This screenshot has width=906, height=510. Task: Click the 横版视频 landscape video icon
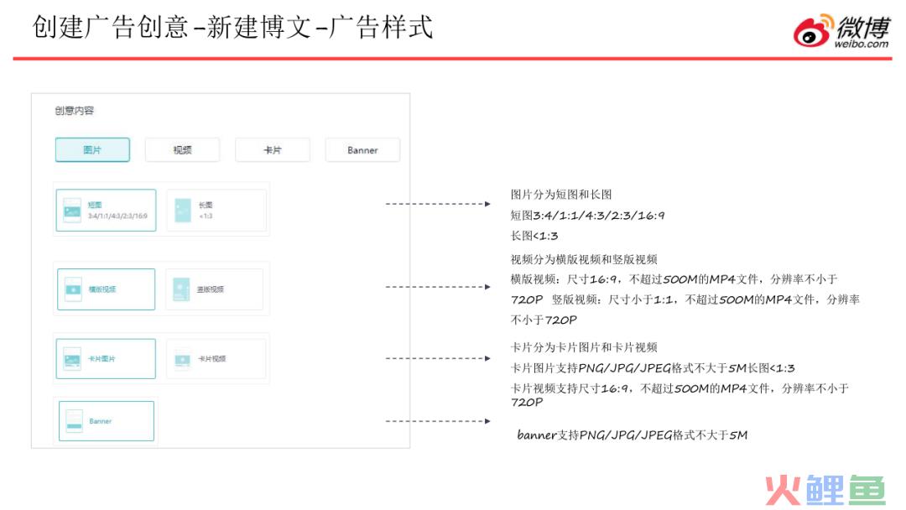click(73, 289)
